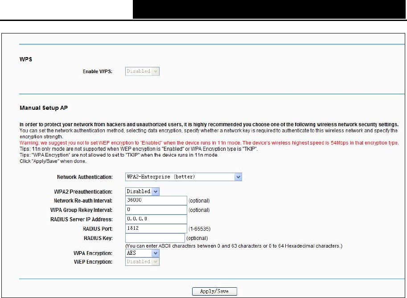Expand the WPA2 Preauthentication dropdown
The image size is (407, 298).
click(142, 191)
